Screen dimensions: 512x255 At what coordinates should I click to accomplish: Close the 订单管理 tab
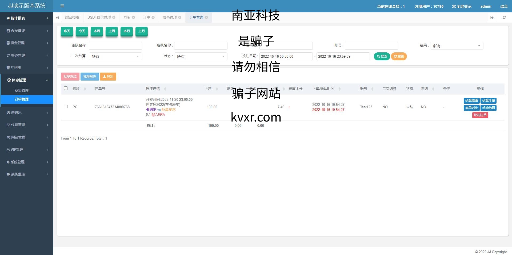pyautogui.click(x=206, y=18)
